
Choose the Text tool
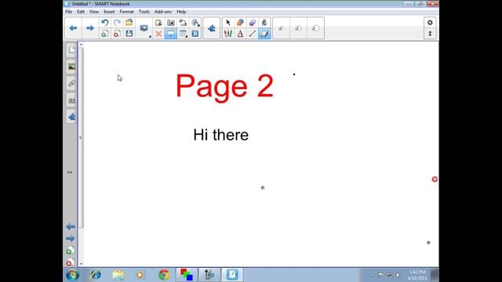[240, 34]
